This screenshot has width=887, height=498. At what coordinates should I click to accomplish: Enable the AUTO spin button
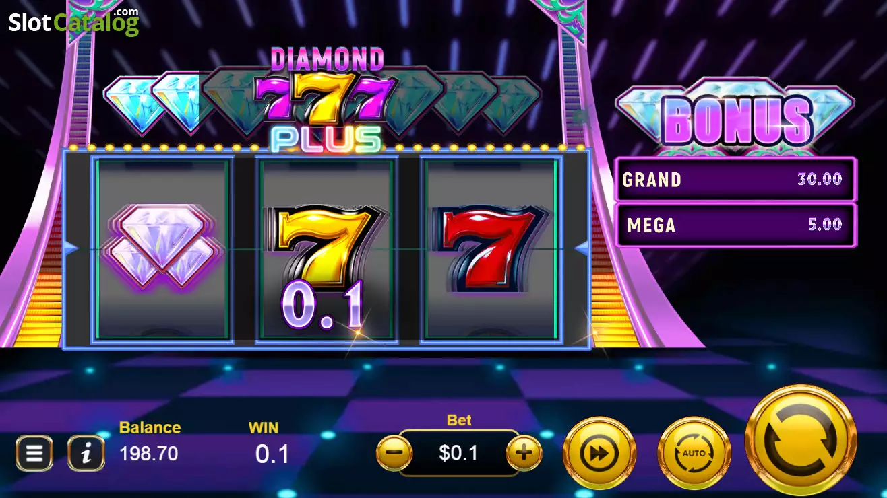(694, 453)
